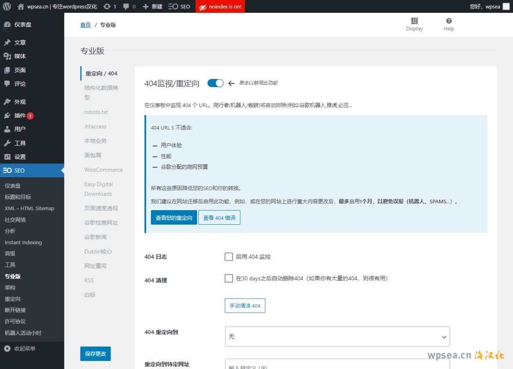Toggle off the 404监视/重定向 switch
Image resolution: width=513 pixels, height=369 pixels.
(x=215, y=83)
